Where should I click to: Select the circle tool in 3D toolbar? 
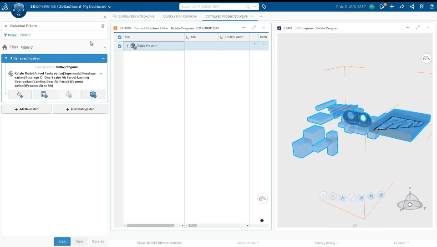[x=333, y=197]
